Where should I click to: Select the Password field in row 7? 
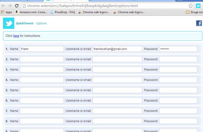pos(178,111)
